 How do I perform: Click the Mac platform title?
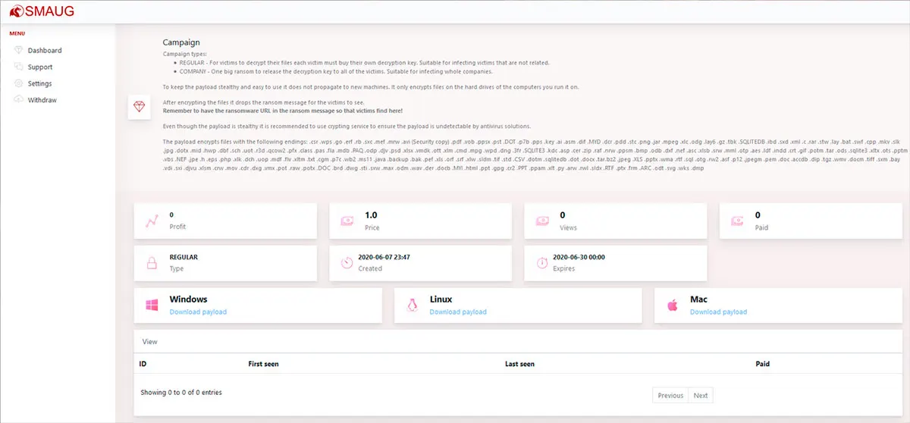click(698, 299)
